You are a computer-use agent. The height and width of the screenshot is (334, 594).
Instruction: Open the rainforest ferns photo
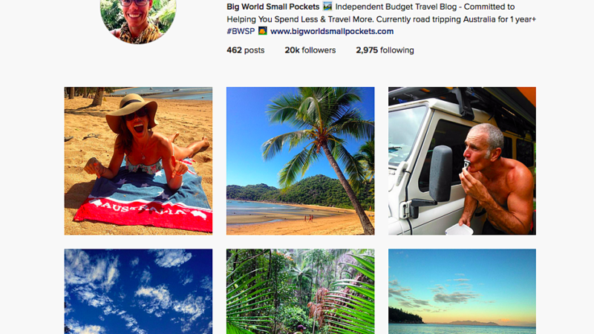coord(301,291)
